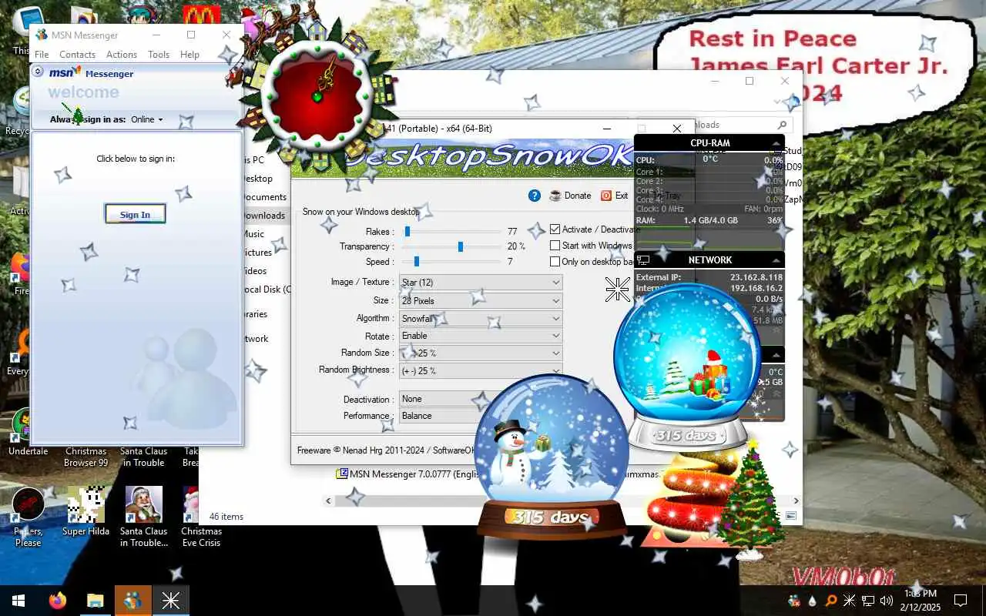Open Christmas Eve Crisis desktop shortcut
Viewport: 986px width, 616px height.
coord(201,516)
